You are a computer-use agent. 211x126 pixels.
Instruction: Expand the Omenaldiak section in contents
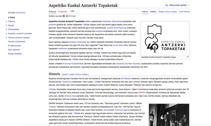[x=6, y=29]
